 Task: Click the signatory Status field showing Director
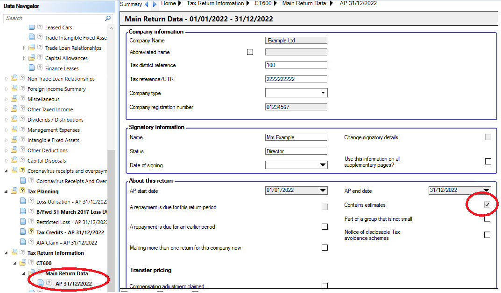[296, 151]
